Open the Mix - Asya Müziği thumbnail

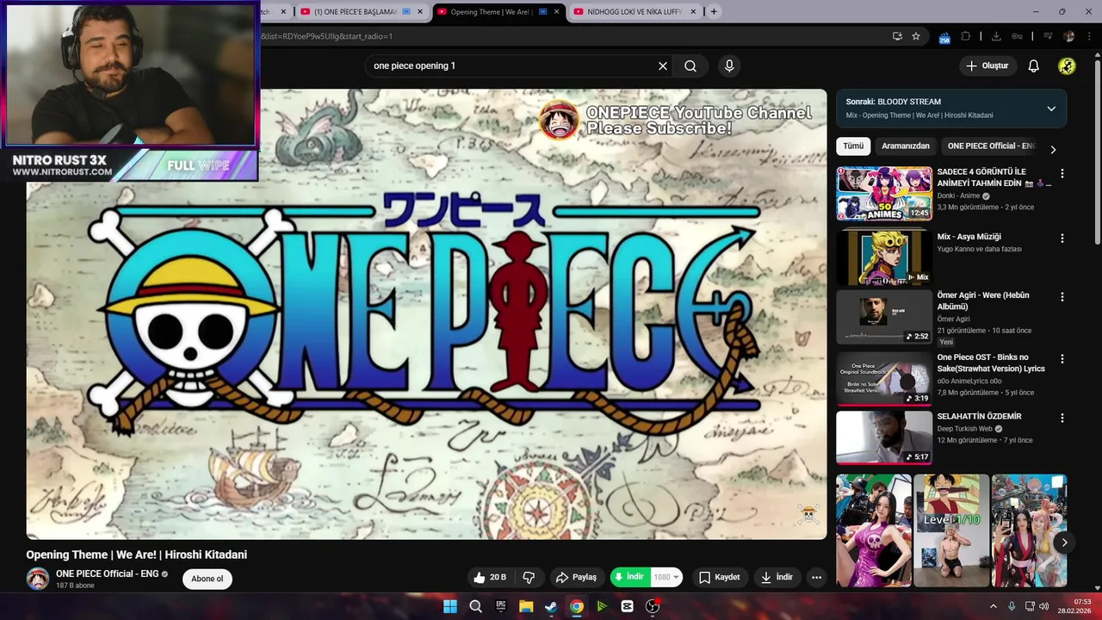coord(884,257)
